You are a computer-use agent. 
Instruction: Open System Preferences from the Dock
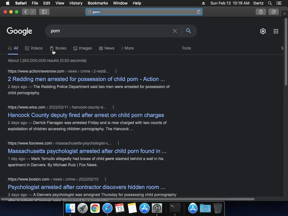click(x=157, y=208)
